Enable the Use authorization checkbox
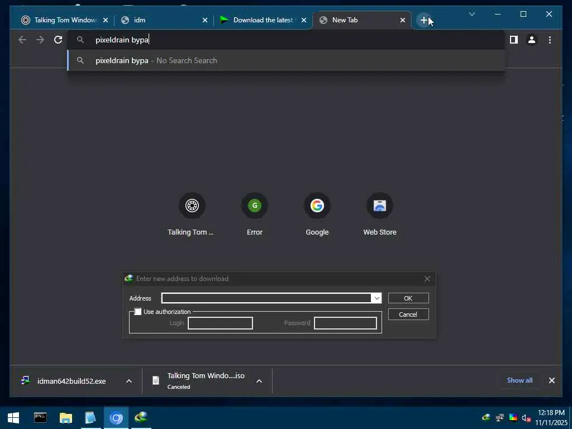 137,312
